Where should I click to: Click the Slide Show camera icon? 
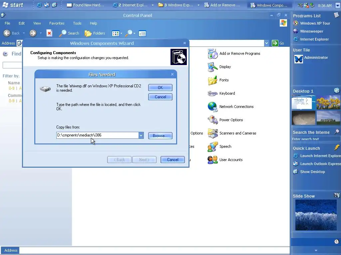(337, 195)
